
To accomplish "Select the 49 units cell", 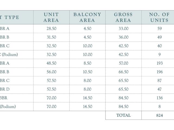I will [x=160, y=37].
